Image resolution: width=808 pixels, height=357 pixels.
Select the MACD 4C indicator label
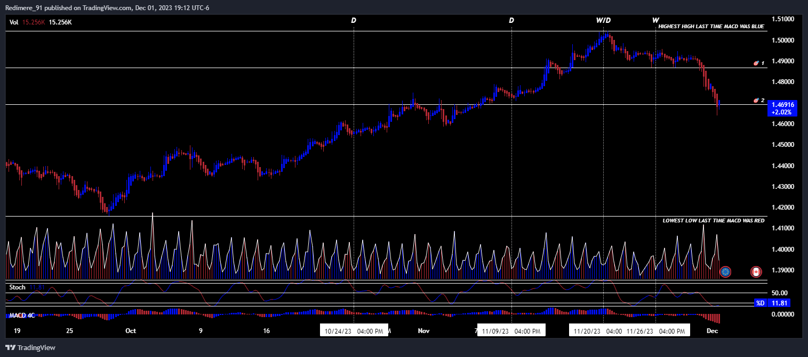(22, 316)
